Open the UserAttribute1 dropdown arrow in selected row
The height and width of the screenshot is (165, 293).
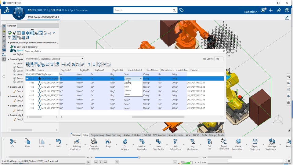pyautogui.click(x=141, y=79)
